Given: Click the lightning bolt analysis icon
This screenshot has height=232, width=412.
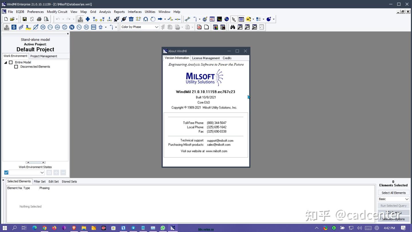Looking at the screenshot, I should (x=163, y=27).
